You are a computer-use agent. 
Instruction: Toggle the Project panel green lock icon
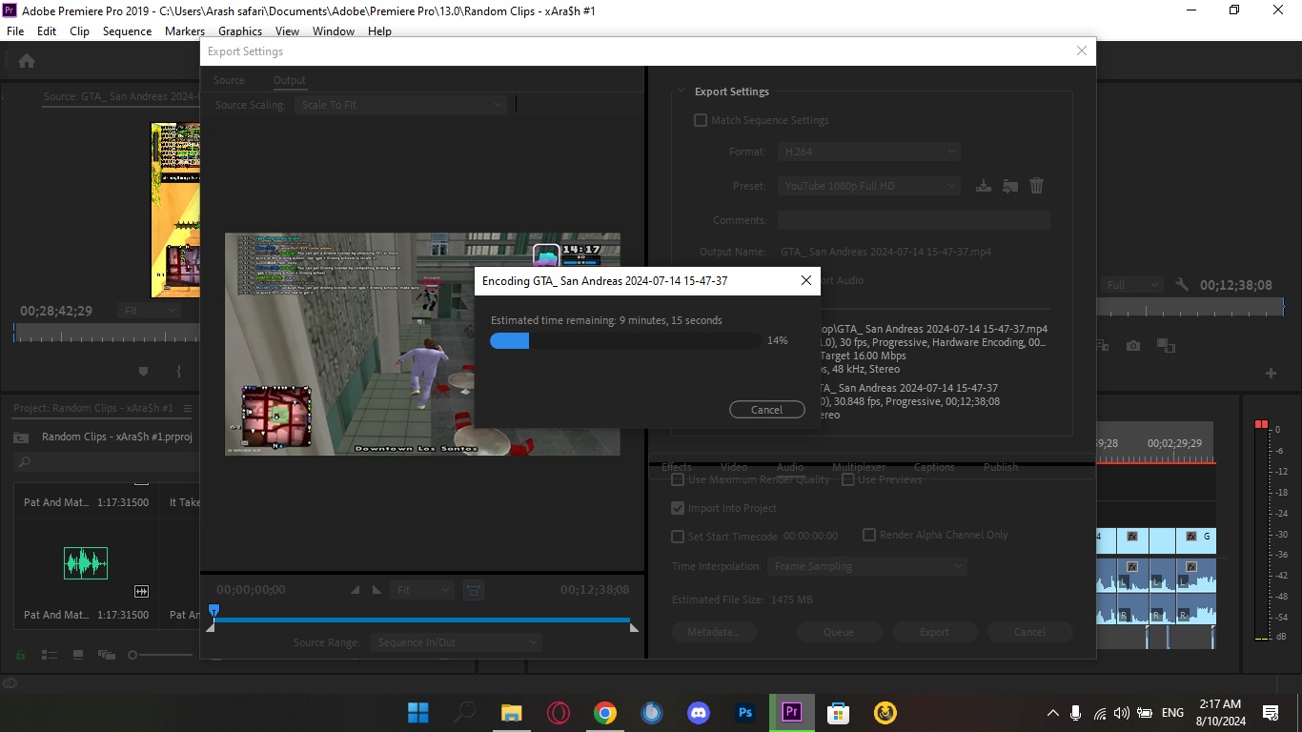(20, 655)
